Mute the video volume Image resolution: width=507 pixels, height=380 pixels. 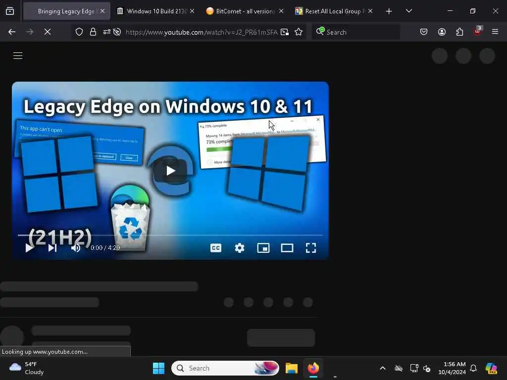click(76, 248)
